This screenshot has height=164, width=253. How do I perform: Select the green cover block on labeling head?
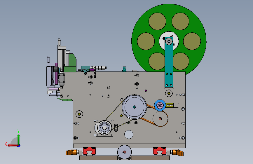tap(71, 63)
